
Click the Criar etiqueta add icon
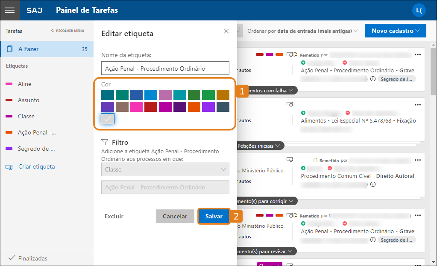(9, 167)
